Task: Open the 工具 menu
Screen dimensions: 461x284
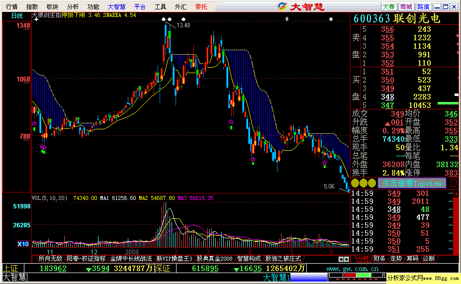Action: [161, 7]
